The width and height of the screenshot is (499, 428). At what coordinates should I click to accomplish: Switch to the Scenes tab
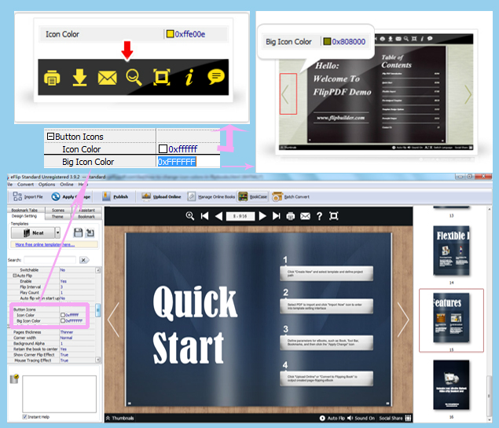pos(58,210)
